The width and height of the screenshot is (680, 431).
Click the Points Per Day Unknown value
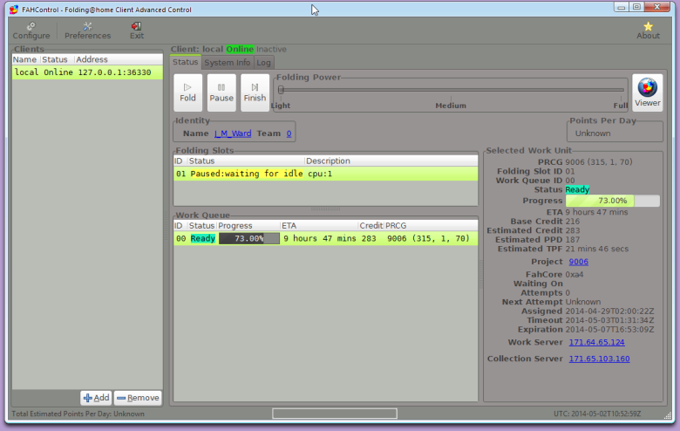tap(593, 133)
